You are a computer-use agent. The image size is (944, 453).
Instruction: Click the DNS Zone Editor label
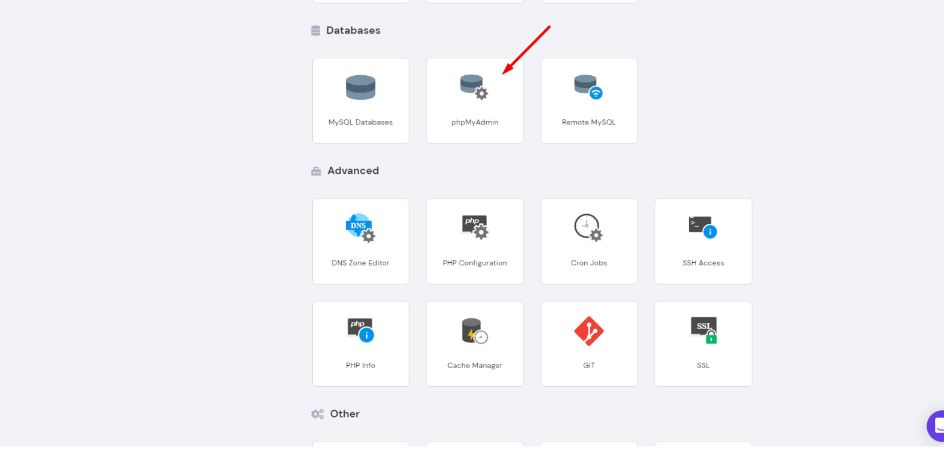[x=360, y=263]
